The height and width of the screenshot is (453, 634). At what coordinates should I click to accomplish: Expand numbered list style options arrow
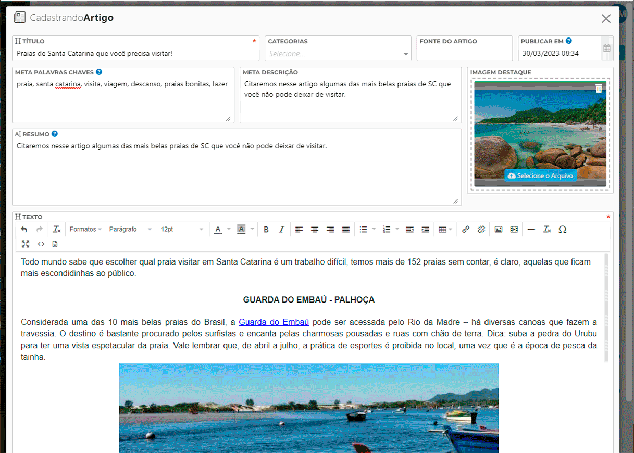tap(397, 229)
